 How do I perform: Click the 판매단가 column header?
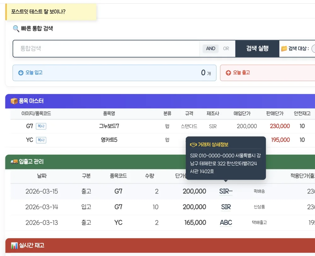tap(275, 114)
